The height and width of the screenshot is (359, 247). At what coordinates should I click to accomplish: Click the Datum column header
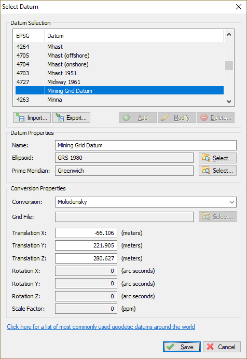(x=134, y=36)
